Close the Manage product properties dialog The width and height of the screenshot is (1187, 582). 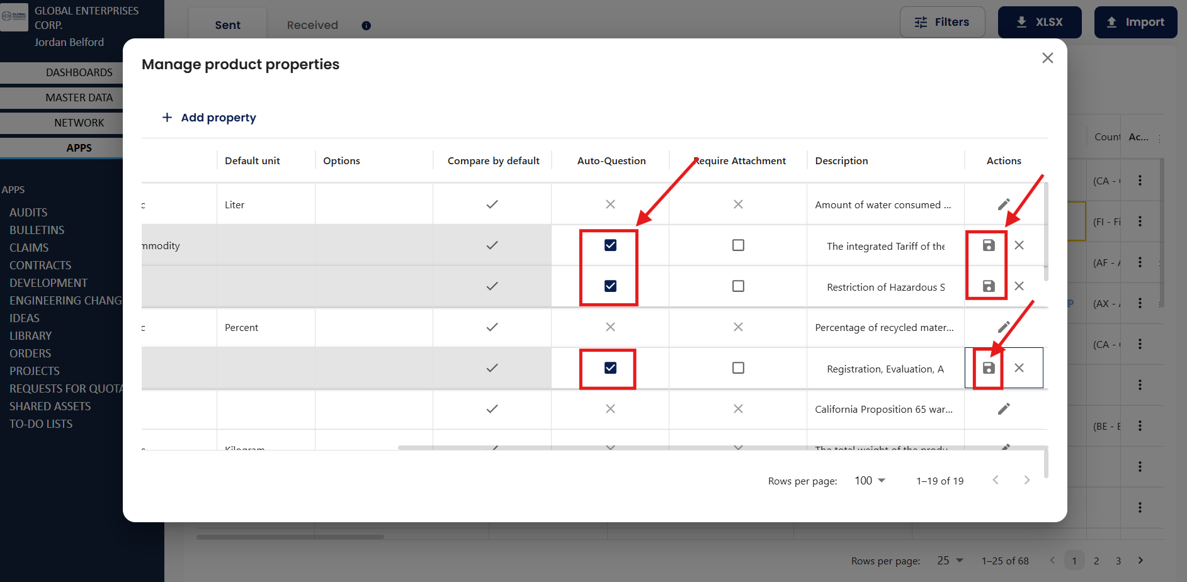click(x=1047, y=58)
